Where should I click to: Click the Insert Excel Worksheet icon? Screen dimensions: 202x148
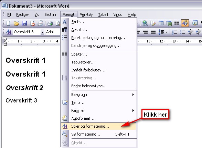click(169, 23)
